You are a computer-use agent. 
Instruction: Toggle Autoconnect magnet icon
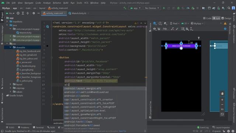(x=159, y=29)
